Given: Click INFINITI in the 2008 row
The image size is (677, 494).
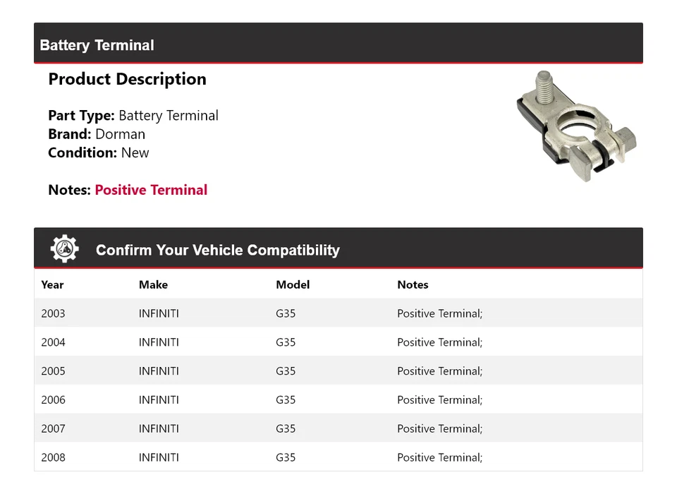Looking at the screenshot, I should (159, 457).
